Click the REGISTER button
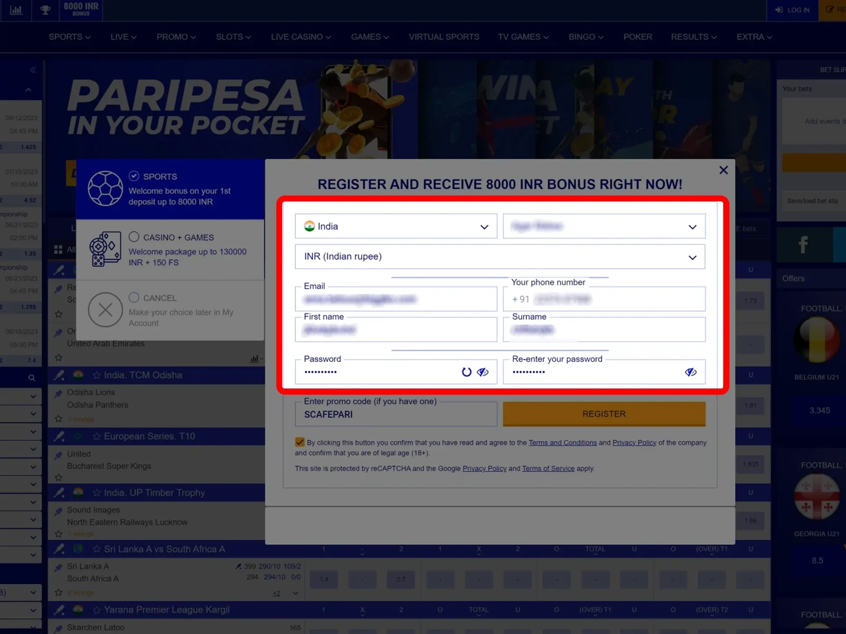846x634 pixels. [x=604, y=413]
